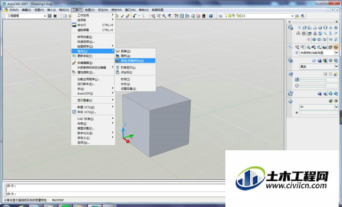Click the lights panel lightbulb-gear icon
This screenshot has height=207, width=342.
pos(291,74)
